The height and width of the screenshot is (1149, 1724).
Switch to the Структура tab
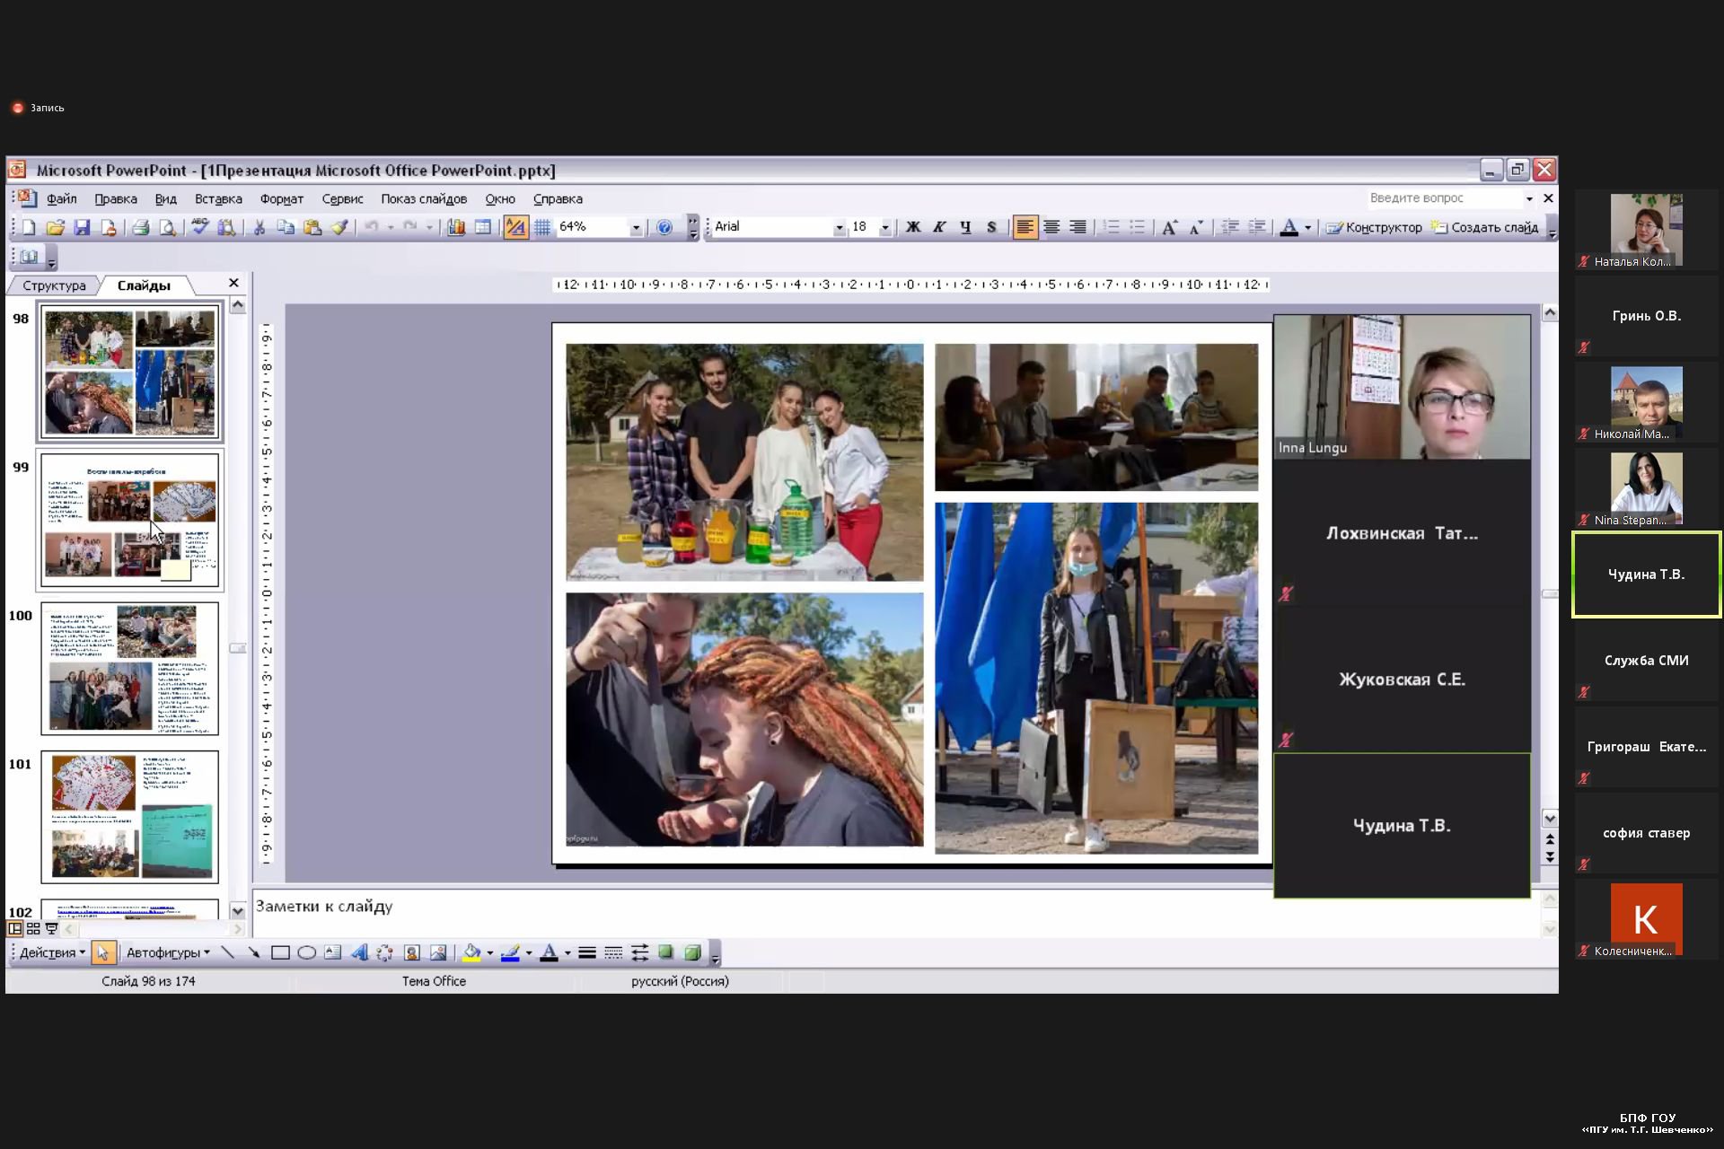coord(54,285)
